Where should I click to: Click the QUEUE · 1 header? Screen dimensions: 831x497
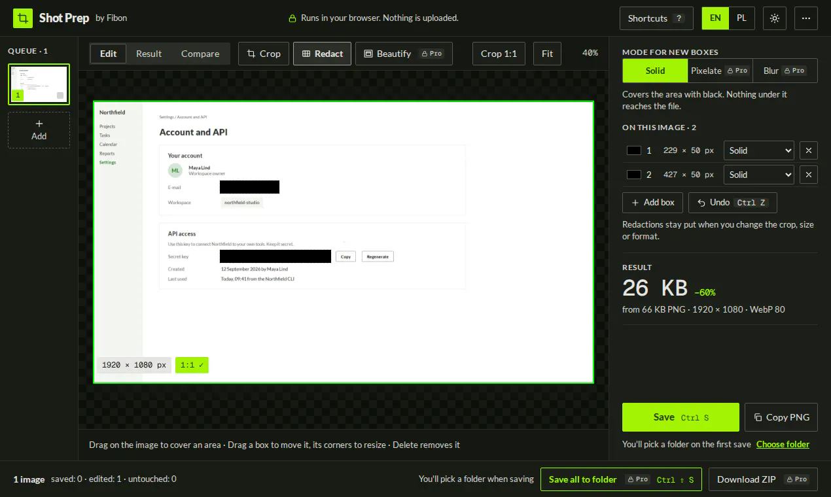coord(27,51)
